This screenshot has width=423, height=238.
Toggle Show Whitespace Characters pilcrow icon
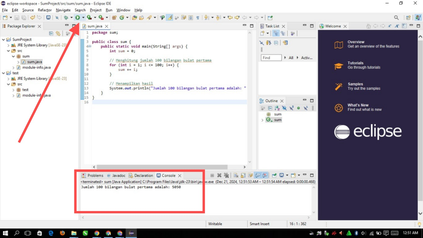point(198,18)
